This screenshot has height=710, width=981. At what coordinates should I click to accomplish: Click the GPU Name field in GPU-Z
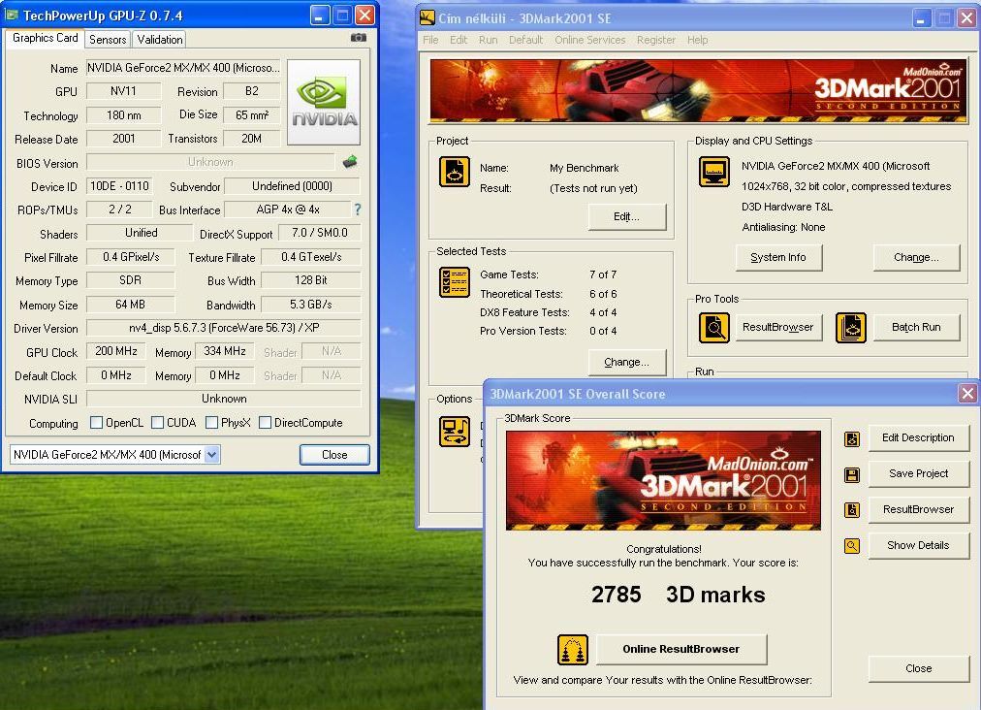182,68
